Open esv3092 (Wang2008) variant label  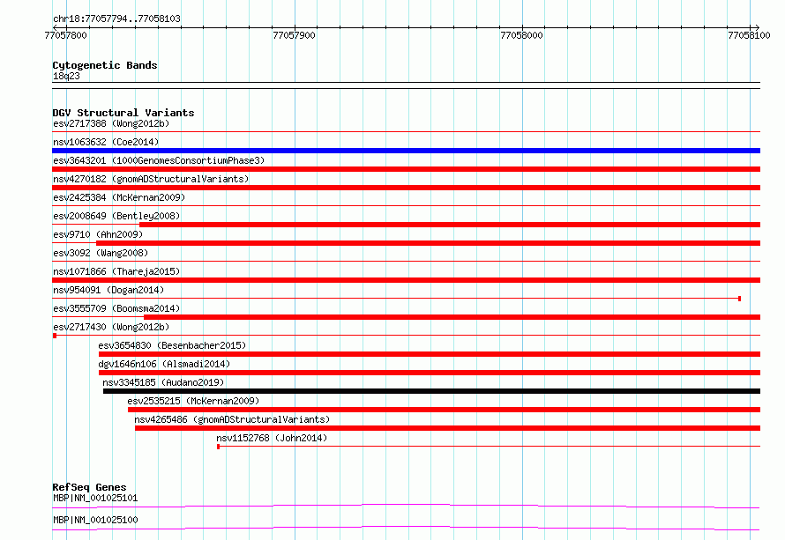101,253
